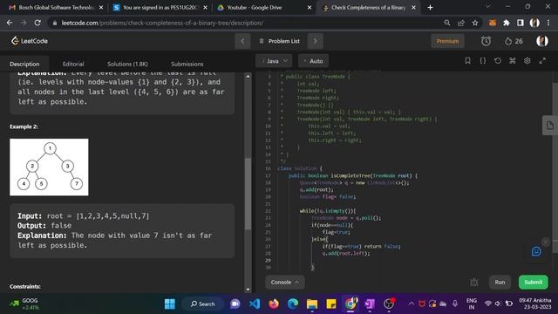
Task: View the streak flame counter
Action: [514, 41]
